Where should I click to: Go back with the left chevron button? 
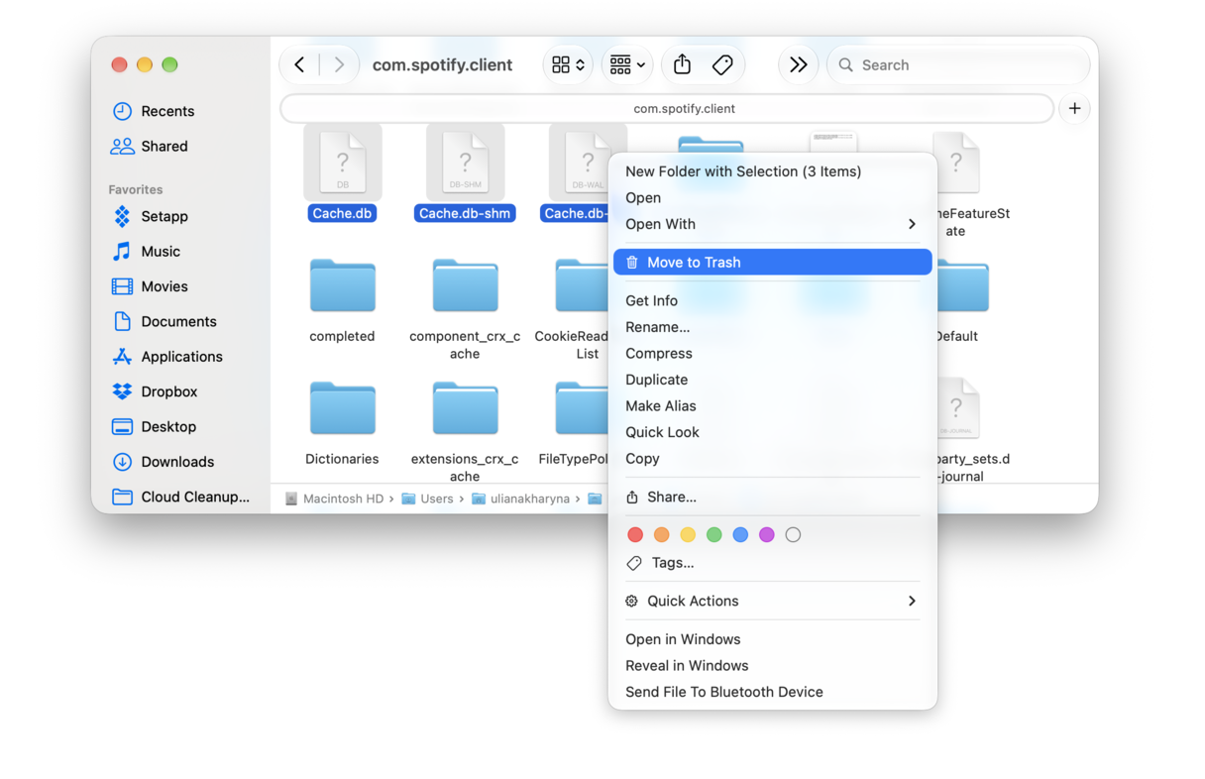[299, 64]
